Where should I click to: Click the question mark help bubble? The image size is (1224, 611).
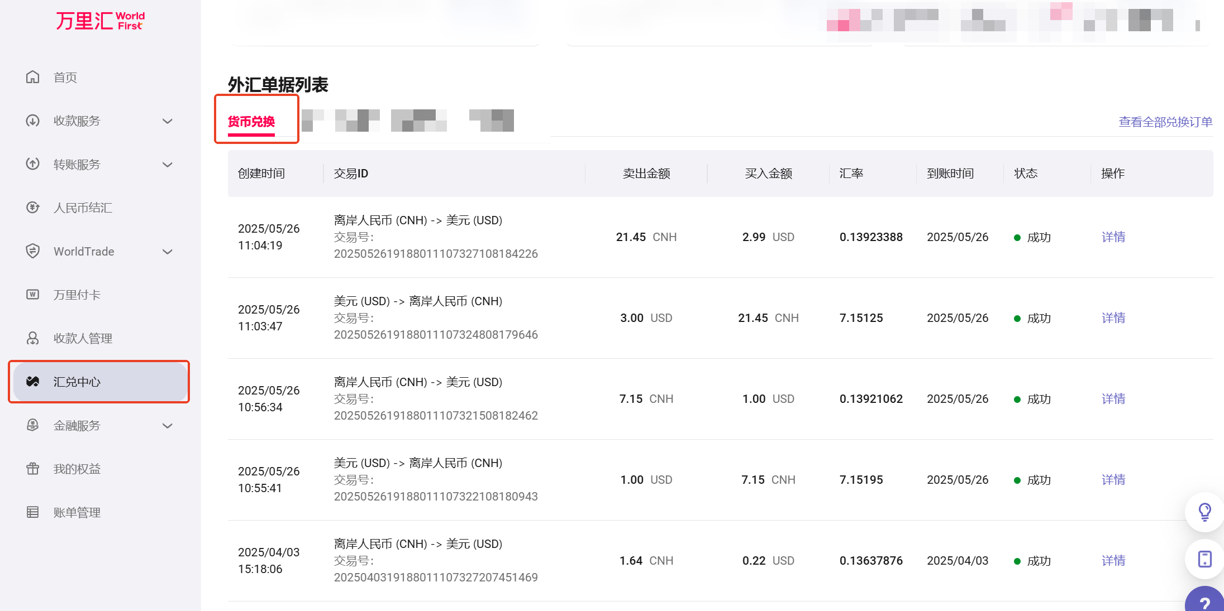[1205, 603]
